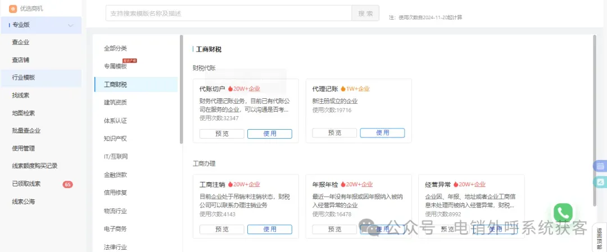
Task: Open 已领取线索 in the sidebar
Action: coord(40,184)
